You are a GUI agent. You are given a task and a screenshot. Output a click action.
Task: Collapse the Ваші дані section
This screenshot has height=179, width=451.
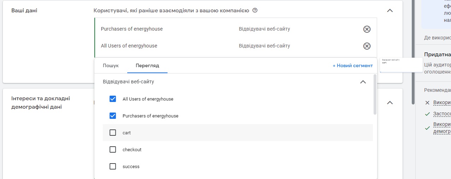390,11
